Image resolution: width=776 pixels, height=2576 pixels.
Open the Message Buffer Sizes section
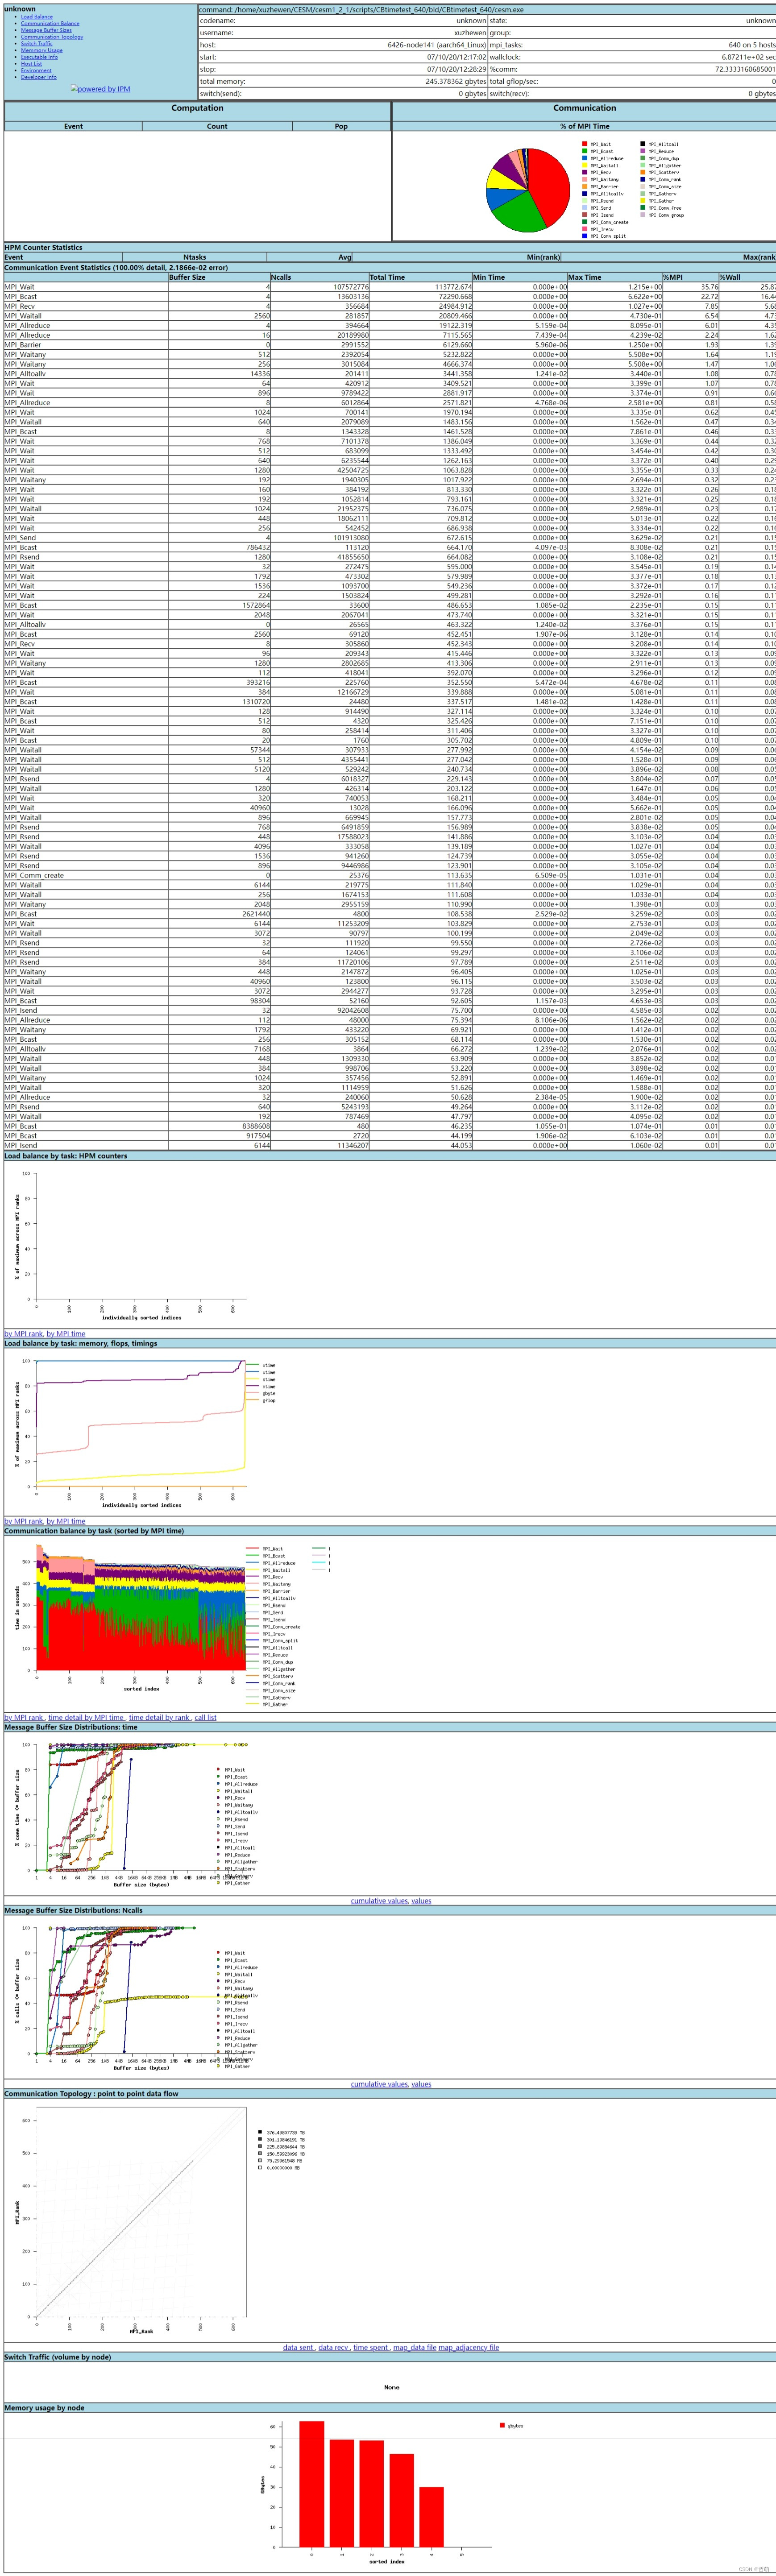click(x=47, y=30)
